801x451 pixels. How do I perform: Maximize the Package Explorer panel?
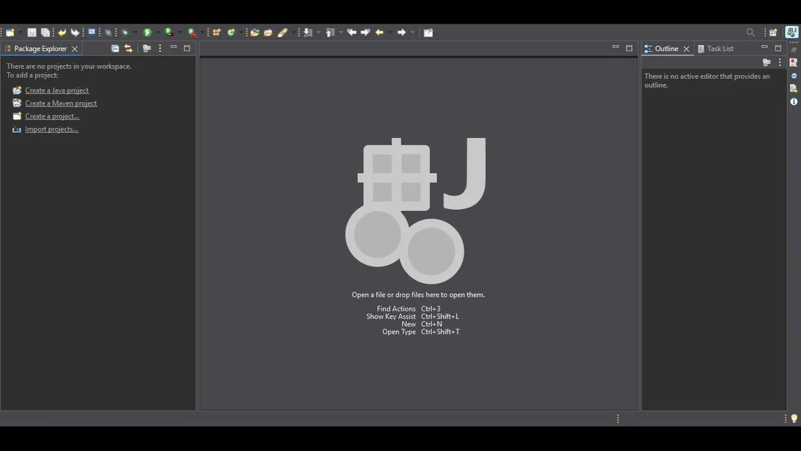pos(187,48)
